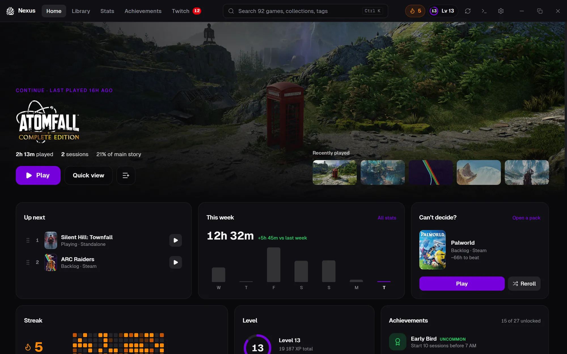This screenshot has width=567, height=354.
Task: Select the Wednesday bar in This week chart
Action: click(219, 275)
